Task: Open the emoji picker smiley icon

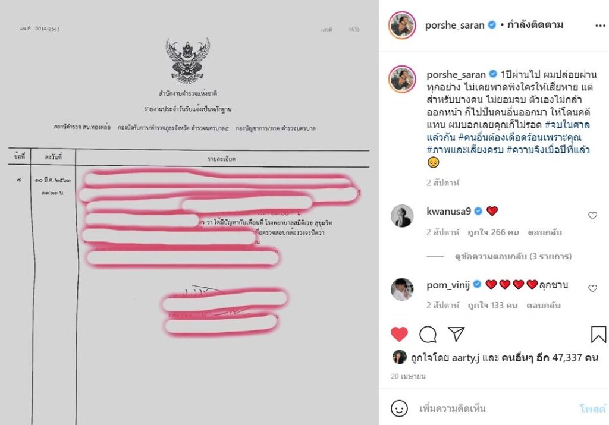Action: click(399, 408)
